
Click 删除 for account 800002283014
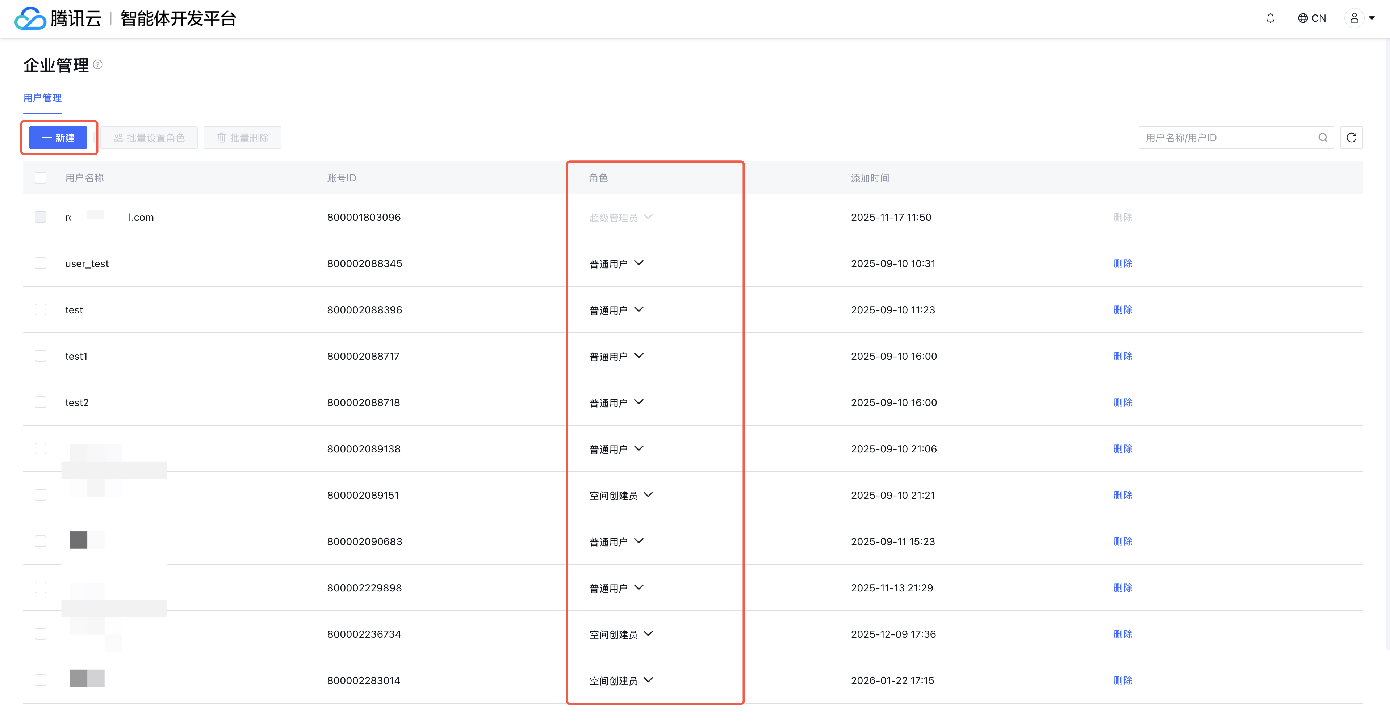click(x=1123, y=680)
